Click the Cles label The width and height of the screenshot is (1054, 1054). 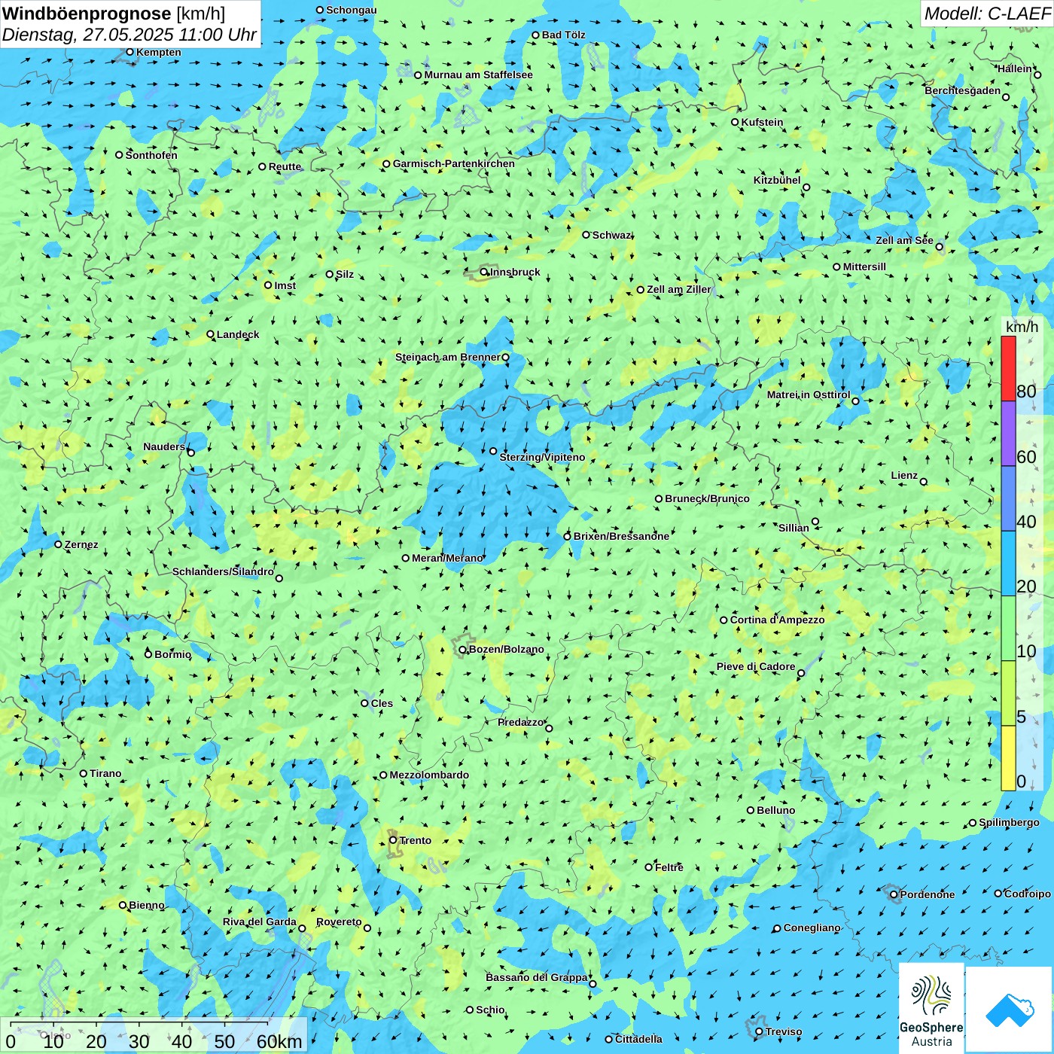coord(382,703)
